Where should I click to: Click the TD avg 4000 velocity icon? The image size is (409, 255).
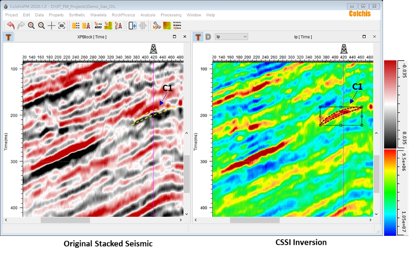pos(98,25)
